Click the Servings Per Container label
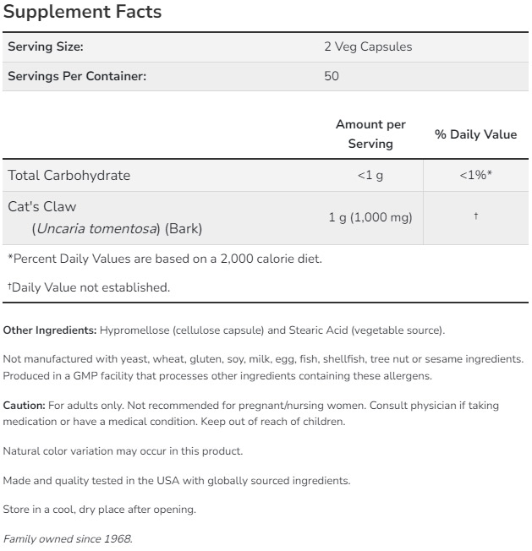Screen dimensions: 532x551 (x=77, y=76)
